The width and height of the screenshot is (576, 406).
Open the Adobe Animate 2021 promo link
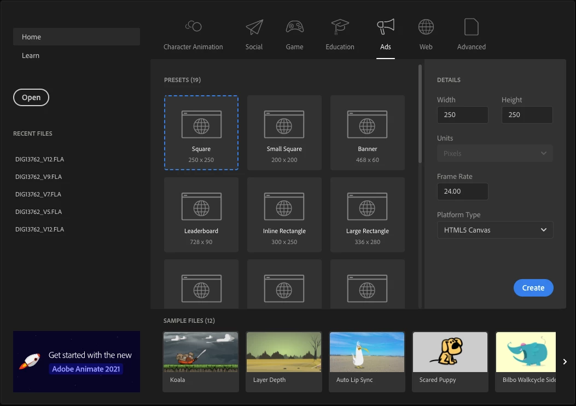point(86,369)
